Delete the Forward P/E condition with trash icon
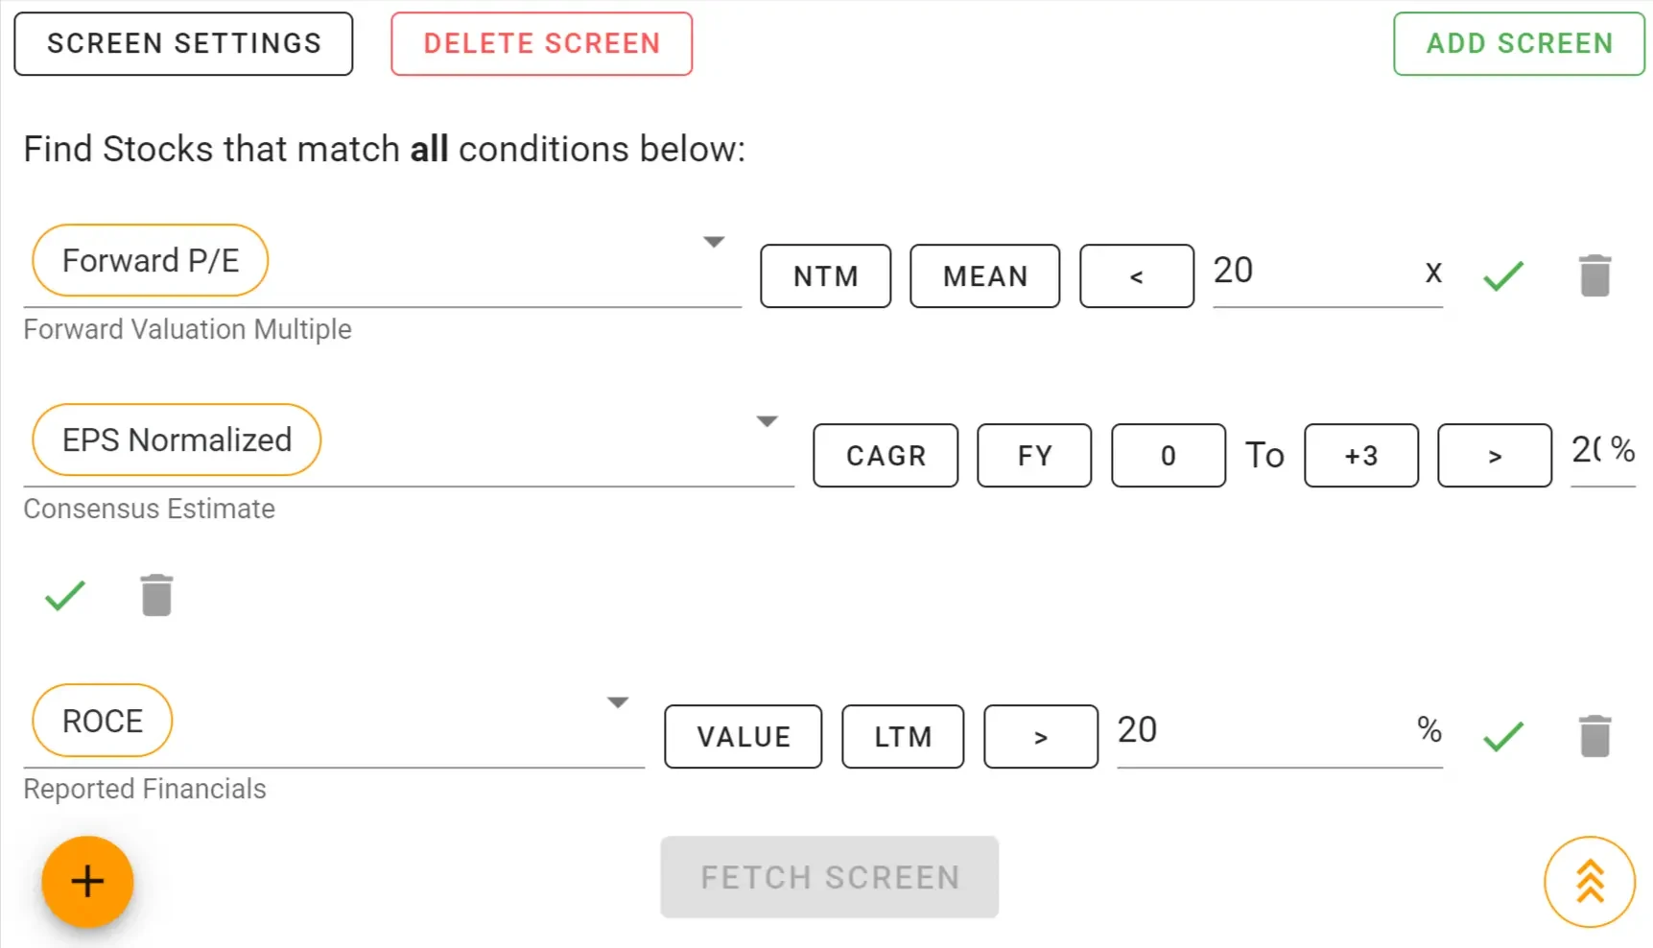 1594,276
